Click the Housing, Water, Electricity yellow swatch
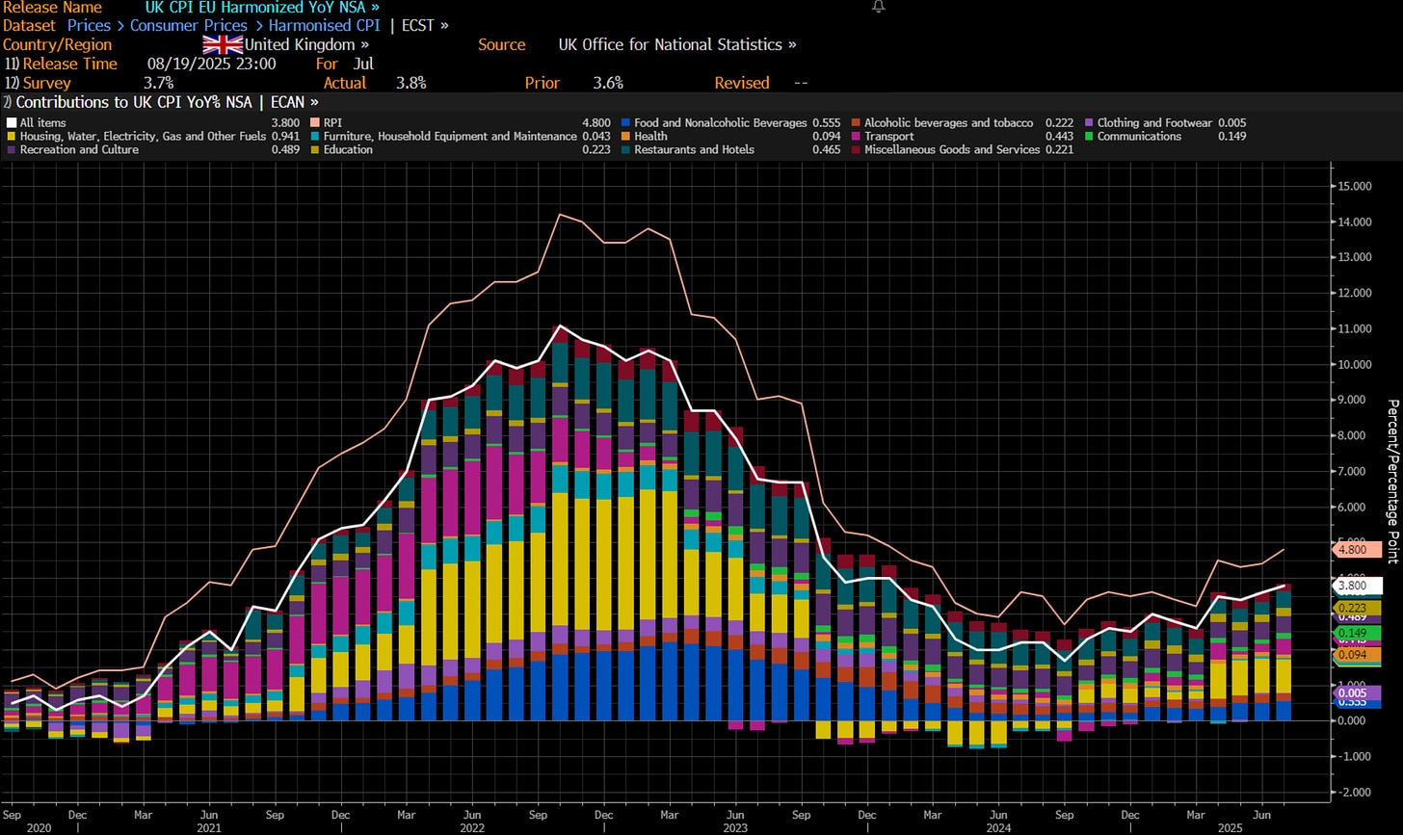 [x=11, y=137]
